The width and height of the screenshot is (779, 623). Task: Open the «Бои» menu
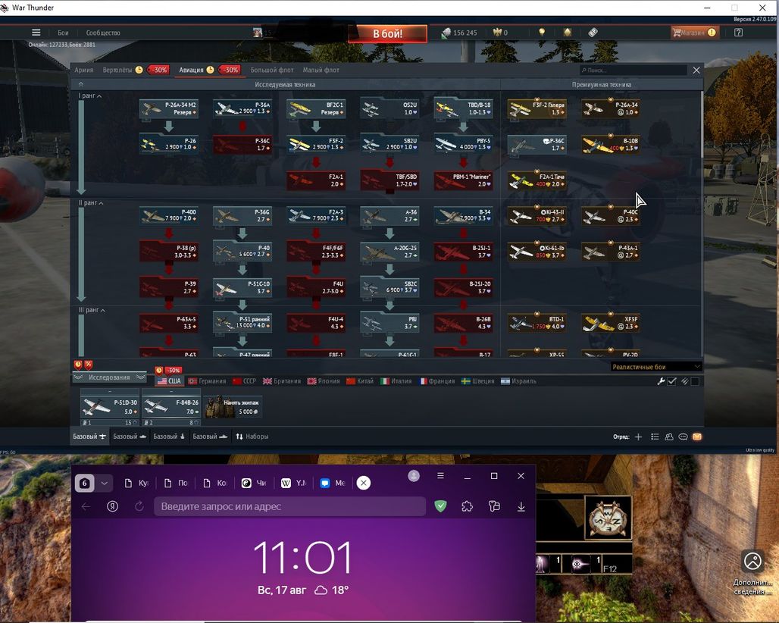click(x=63, y=33)
